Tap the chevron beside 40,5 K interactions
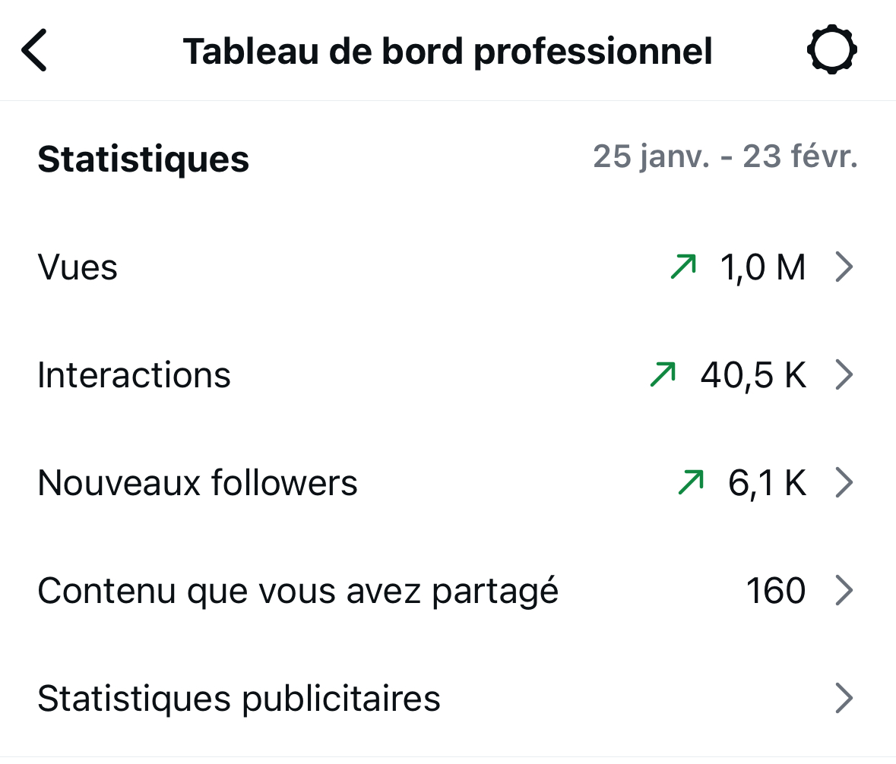Viewport: 896px width, 764px height. [x=845, y=374]
